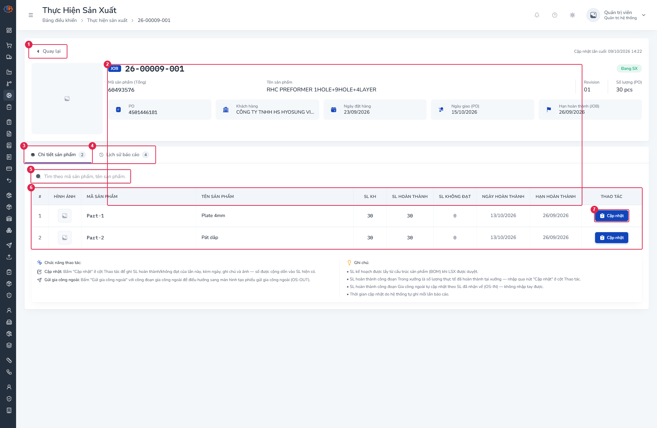The image size is (657, 428).
Task: Toggle the light/dark theme sun icon
Action: 572,15
